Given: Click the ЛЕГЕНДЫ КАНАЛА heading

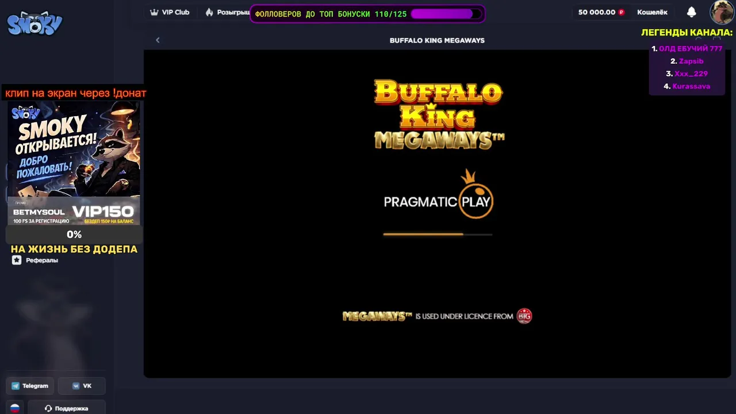Looking at the screenshot, I should (687, 33).
